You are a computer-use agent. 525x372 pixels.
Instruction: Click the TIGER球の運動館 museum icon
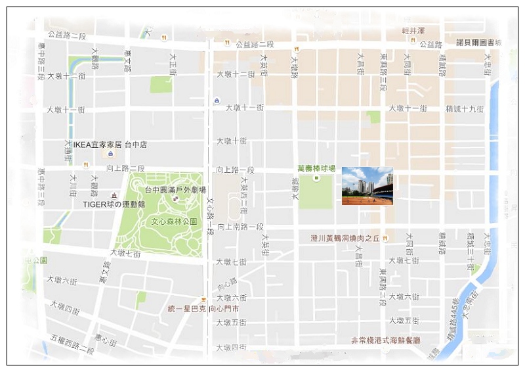[114, 195]
